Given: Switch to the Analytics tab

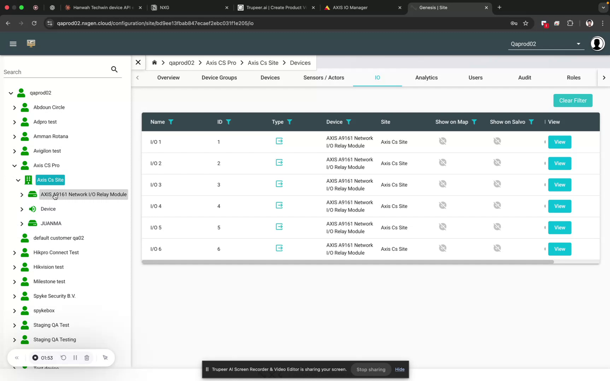Looking at the screenshot, I should tap(426, 78).
